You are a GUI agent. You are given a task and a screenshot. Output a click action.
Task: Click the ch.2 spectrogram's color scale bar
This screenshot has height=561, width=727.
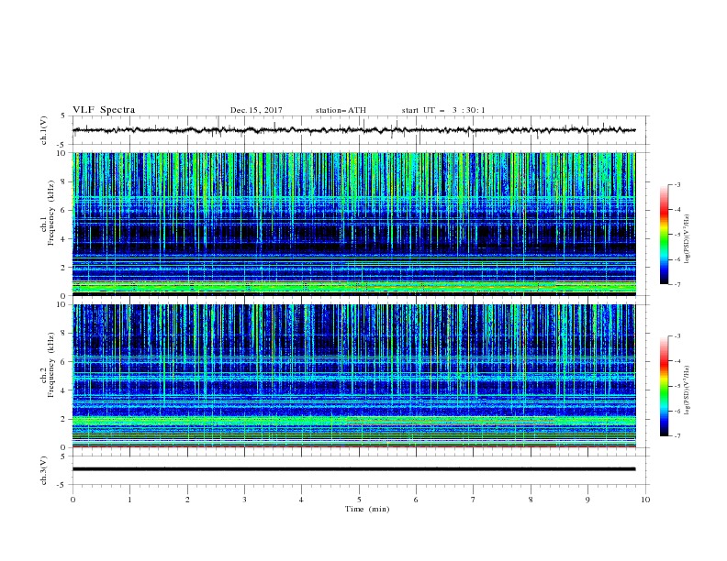664,386
